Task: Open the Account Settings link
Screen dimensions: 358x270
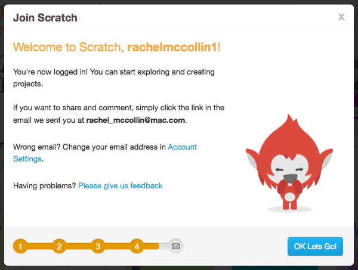Action: coord(182,147)
